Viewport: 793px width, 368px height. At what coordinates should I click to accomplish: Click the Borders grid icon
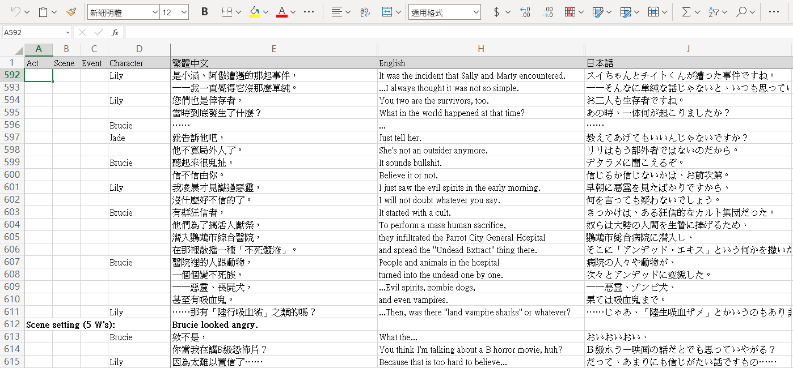click(227, 12)
